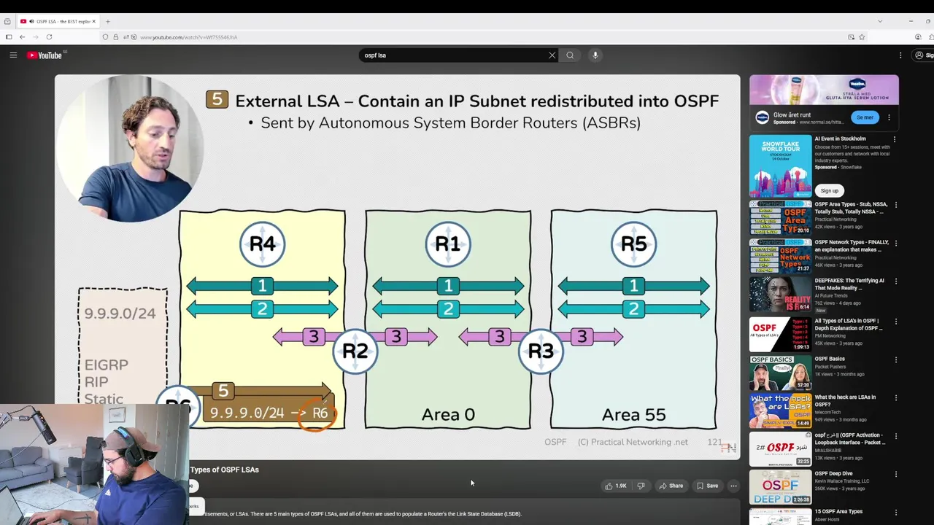Open YouTube settings three-dot menu
Viewport: 934px width, 525px height.
click(900, 55)
